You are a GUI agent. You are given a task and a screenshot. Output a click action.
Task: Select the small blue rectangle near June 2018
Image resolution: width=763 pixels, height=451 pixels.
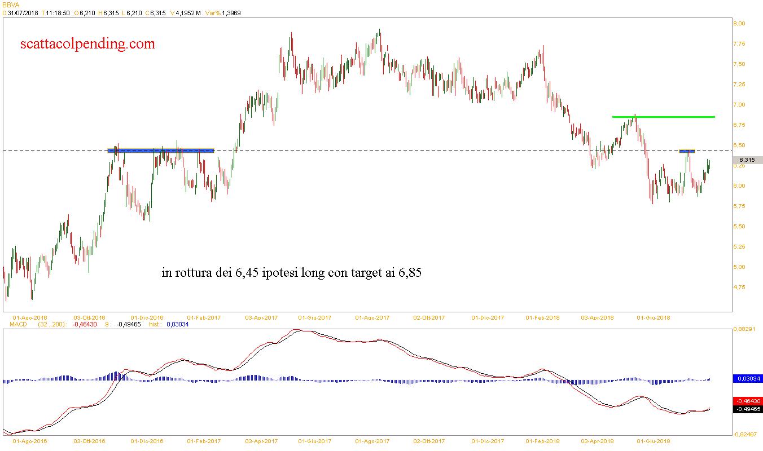pyautogui.click(x=686, y=151)
